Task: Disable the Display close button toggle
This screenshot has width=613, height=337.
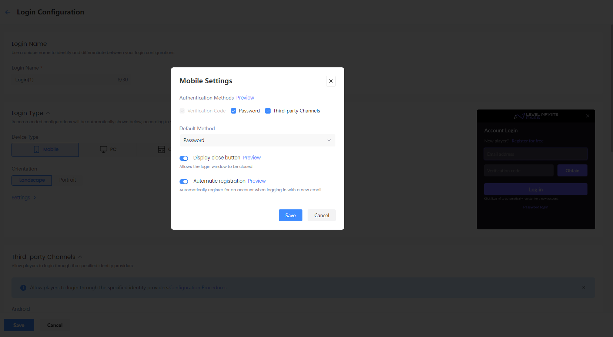Action: [x=184, y=158]
